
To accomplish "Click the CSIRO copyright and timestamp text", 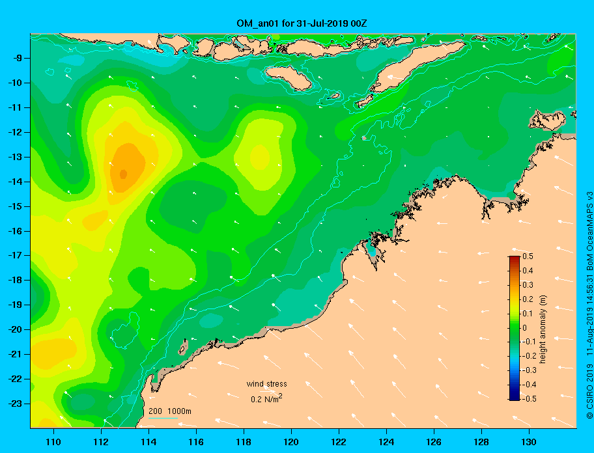I will (x=589, y=305).
